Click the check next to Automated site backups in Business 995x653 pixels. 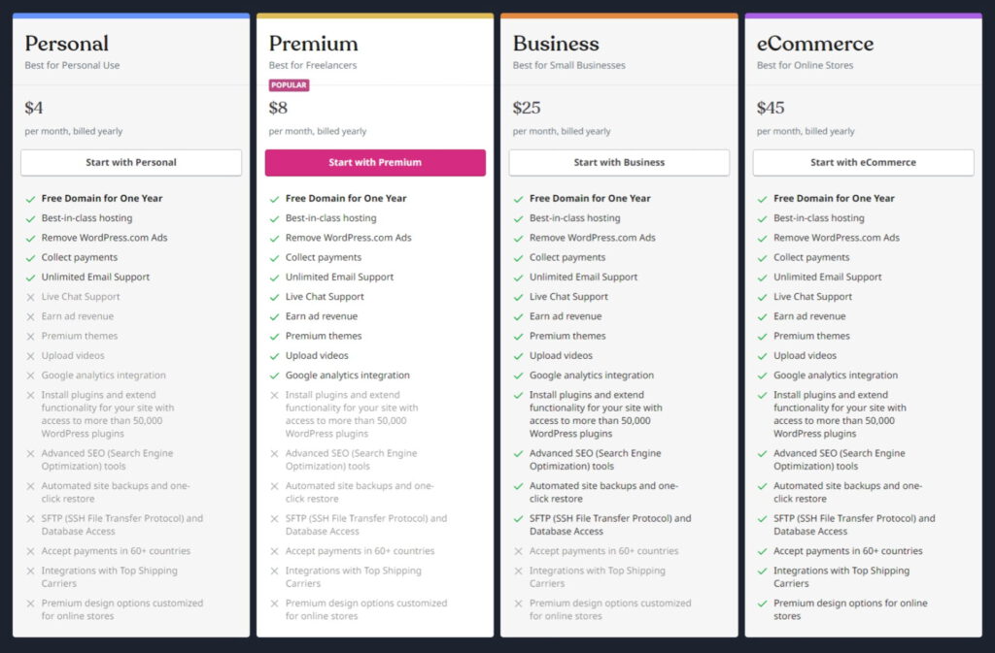click(517, 486)
